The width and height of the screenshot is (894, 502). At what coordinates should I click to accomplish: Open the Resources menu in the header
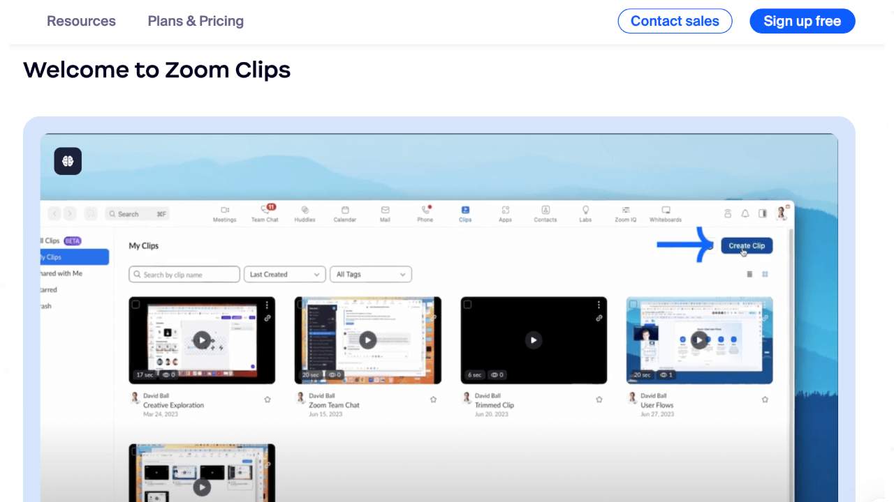click(81, 21)
